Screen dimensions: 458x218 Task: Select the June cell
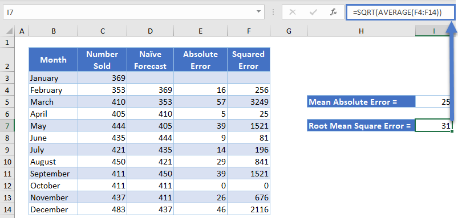pyautogui.click(x=53, y=138)
